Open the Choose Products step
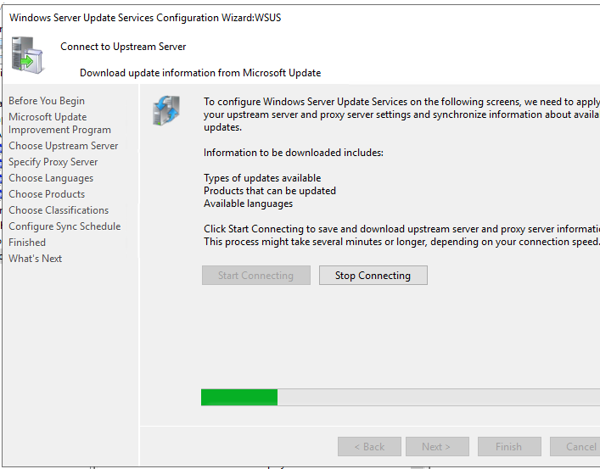The height and width of the screenshot is (469, 600). pyautogui.click(x=47, y=194)
